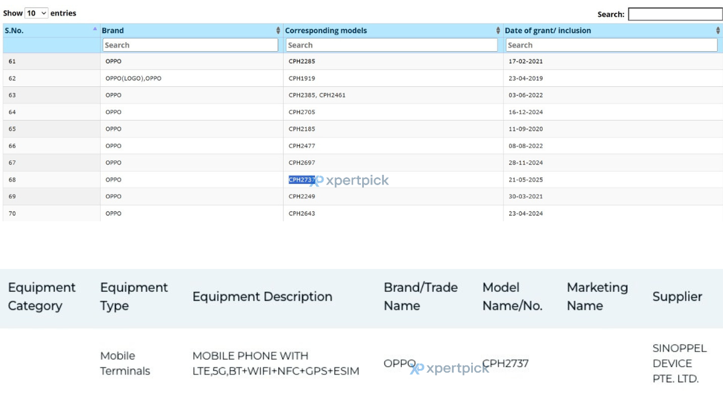Focus the main Search box at top right

pos(675,14)
